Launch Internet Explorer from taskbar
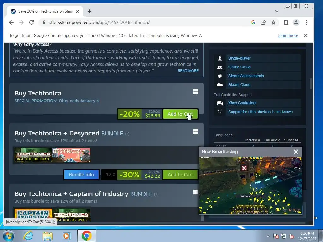 tap(28, 236)
